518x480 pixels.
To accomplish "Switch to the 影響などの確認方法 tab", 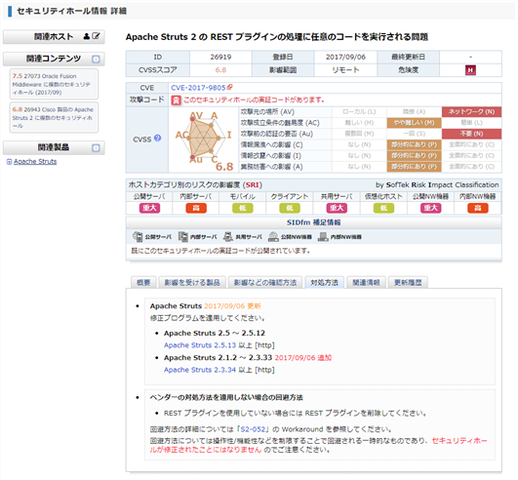I will click(x=265, y=283).
